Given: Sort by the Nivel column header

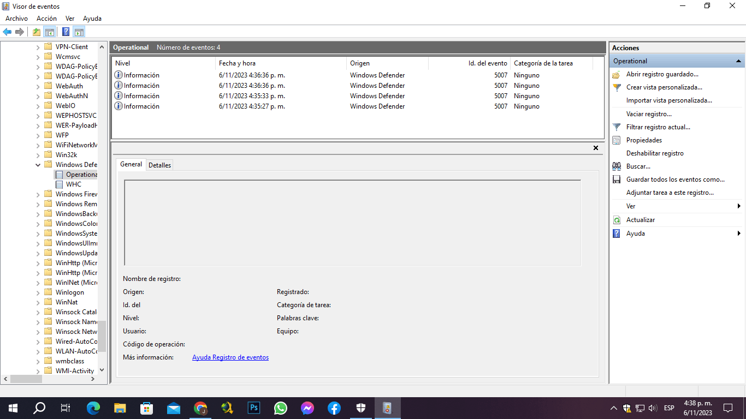Looking at the screenshot, I should click(163, 63).
